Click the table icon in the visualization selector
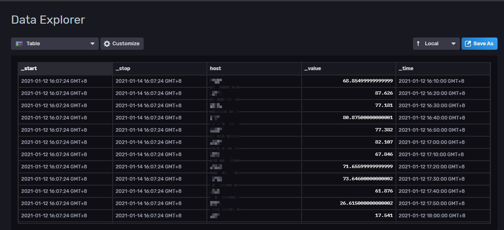Image resolution: width=504 pixels, height=230 pixels. (19, 44)
